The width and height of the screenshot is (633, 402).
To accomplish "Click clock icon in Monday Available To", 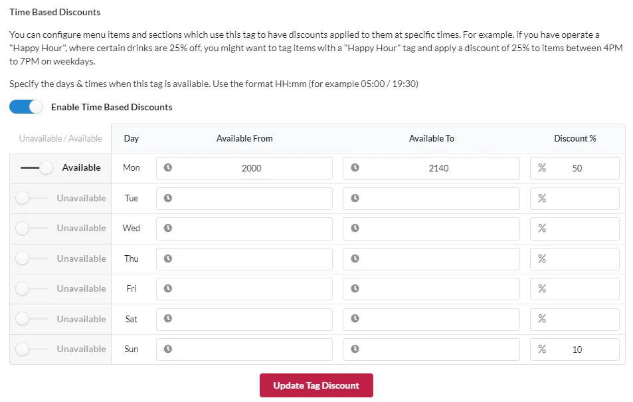I will point(355,167).
